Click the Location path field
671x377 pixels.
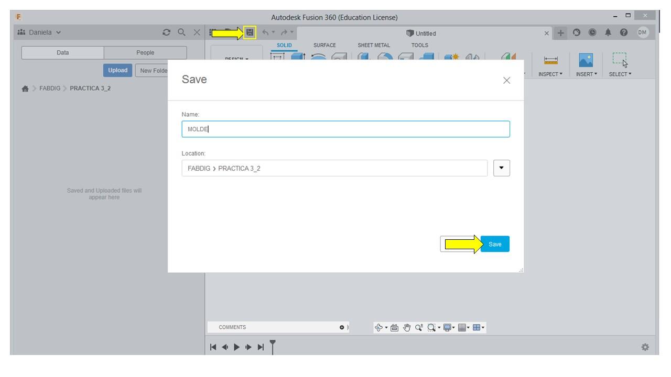coord(334,168)
